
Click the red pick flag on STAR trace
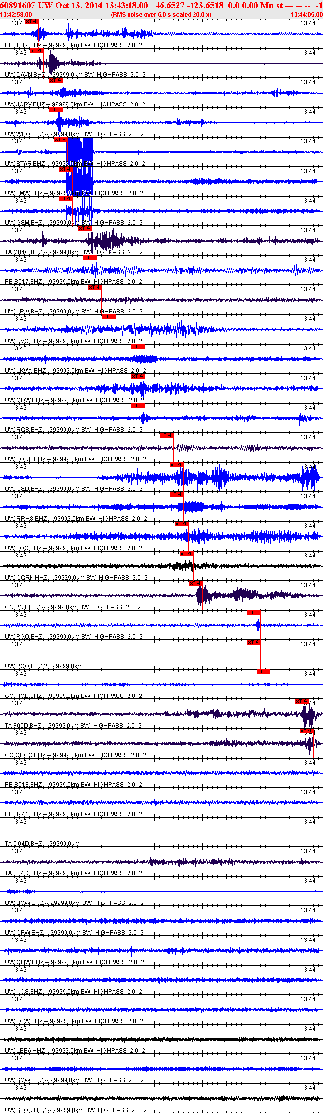[61, 139]
